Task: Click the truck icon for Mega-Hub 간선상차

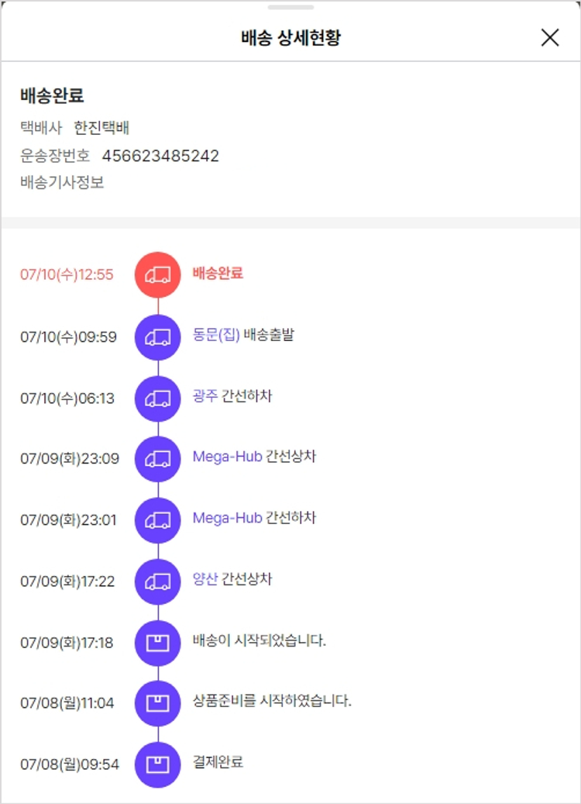Action: pyautogui.click(x=158, y=458)
